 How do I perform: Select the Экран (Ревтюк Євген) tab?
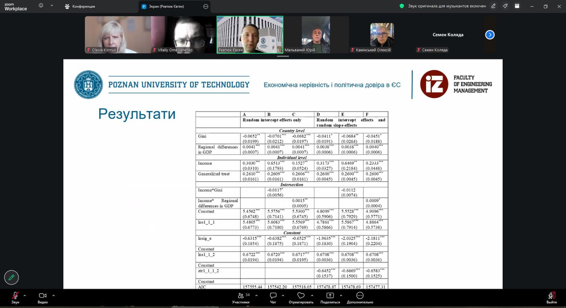pyautogui.click(x=166, y=6)
